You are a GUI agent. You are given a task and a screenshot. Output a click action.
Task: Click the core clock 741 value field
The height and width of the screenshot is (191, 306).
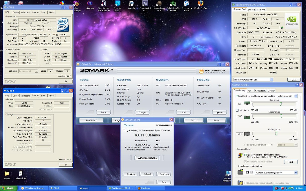(240, 104)
